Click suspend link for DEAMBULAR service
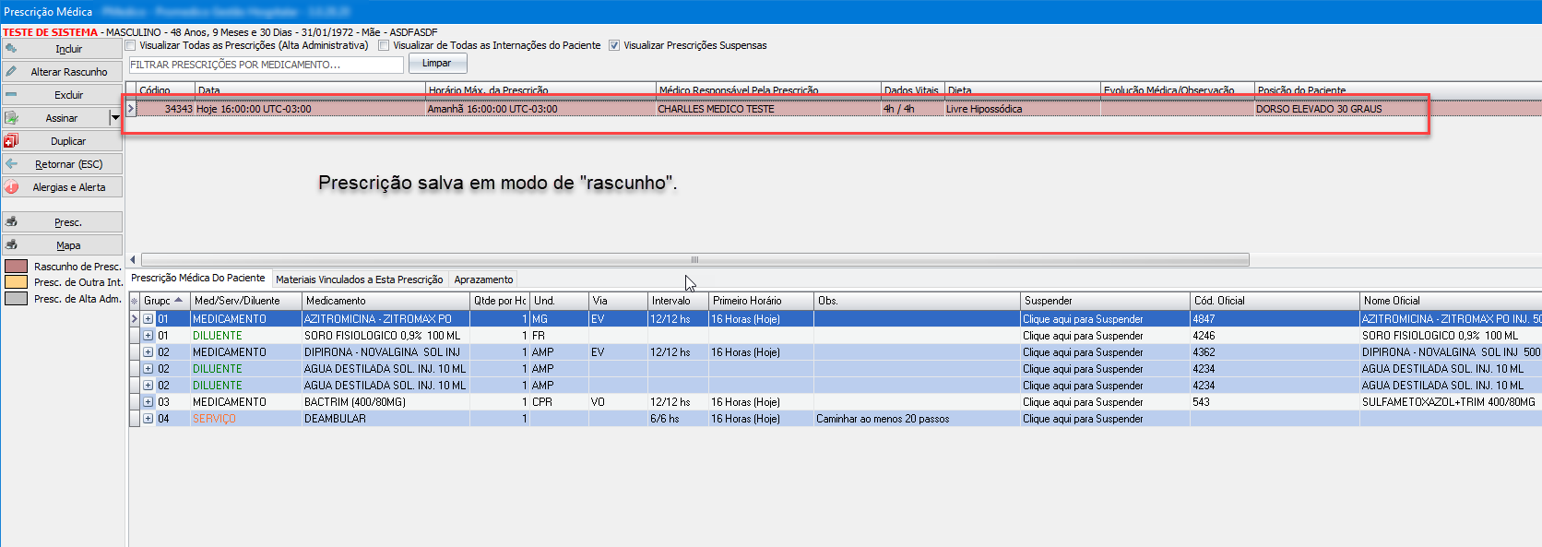Viewport: 1542px width, 547px height. (1083, 419)
